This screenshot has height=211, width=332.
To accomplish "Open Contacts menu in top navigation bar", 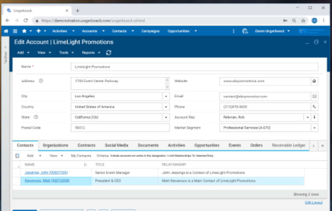I will coord(119,31).
